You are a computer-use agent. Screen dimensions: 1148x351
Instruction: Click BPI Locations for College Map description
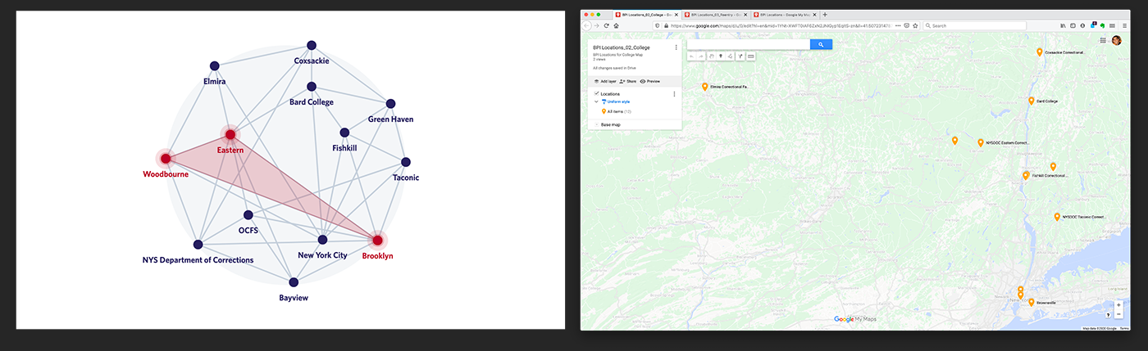(x=617, y=55)
